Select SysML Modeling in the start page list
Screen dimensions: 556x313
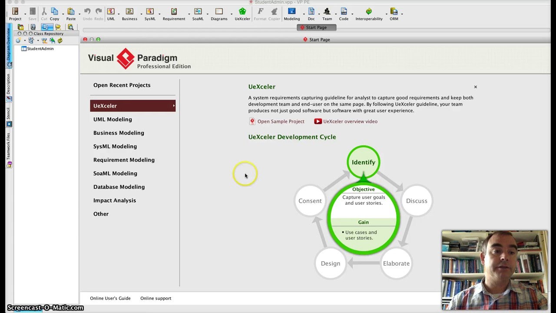coord(115,146)
